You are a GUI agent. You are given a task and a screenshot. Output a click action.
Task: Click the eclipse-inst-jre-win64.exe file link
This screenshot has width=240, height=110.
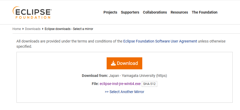120,84
